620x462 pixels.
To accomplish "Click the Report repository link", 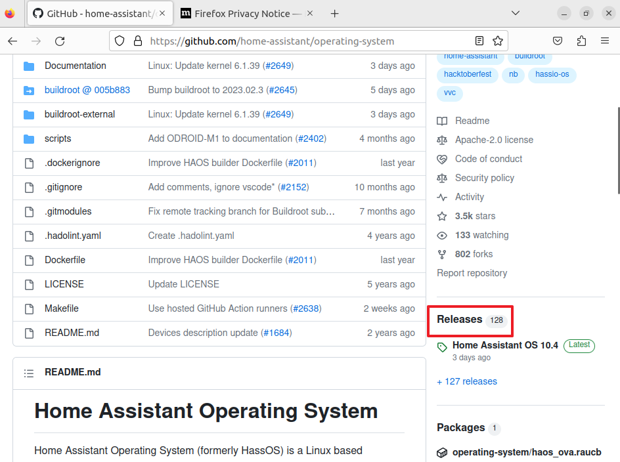I will (472, 274).
